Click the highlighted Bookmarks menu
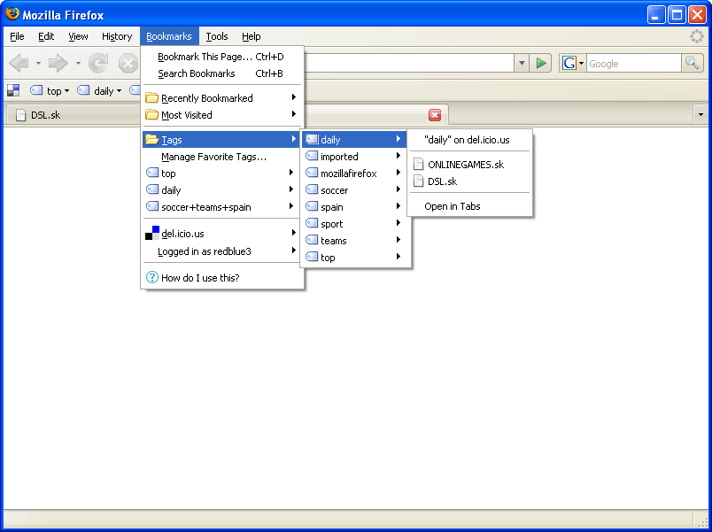 coord(169,36)
